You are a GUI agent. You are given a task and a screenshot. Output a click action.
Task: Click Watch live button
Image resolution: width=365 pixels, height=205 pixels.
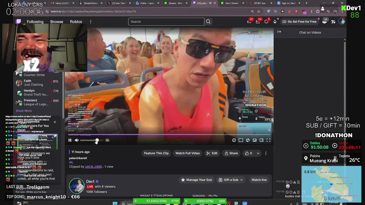click(x=259, y=180)
